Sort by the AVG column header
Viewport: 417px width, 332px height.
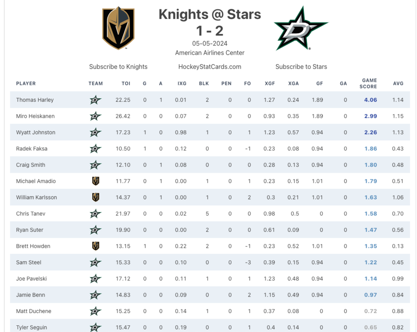[398, 84]
